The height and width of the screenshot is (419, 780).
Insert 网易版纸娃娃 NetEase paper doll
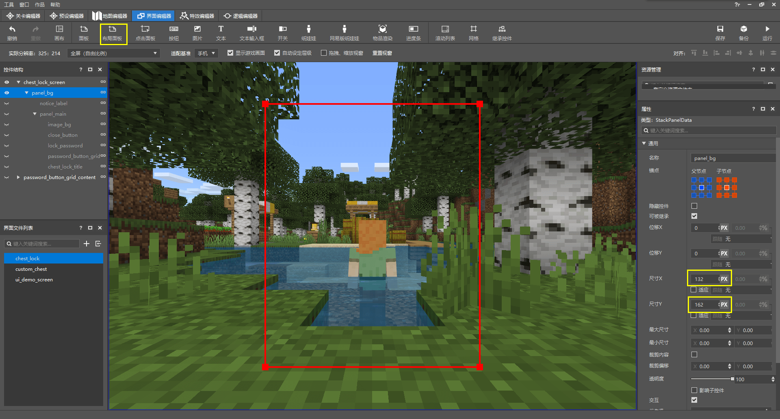click(x=344, y=33)
